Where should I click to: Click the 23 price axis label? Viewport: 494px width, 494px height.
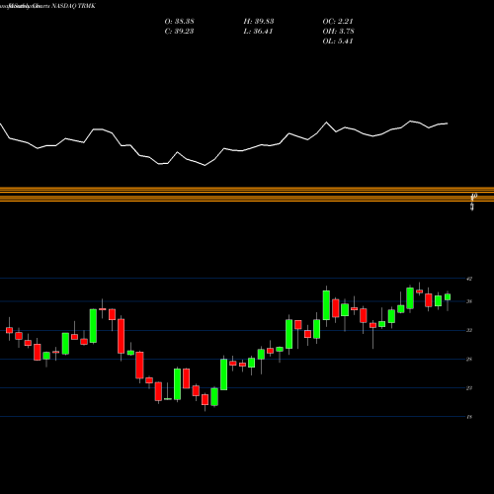pos(469,388)
